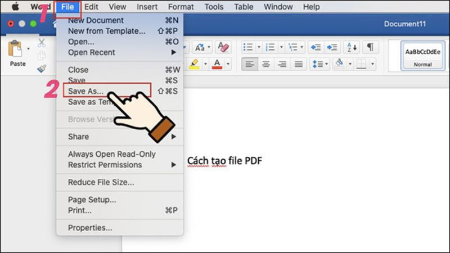Toggle Center text alignment
Image resolution: width=450 pixels, height=253 pixels.
(266, 64)
